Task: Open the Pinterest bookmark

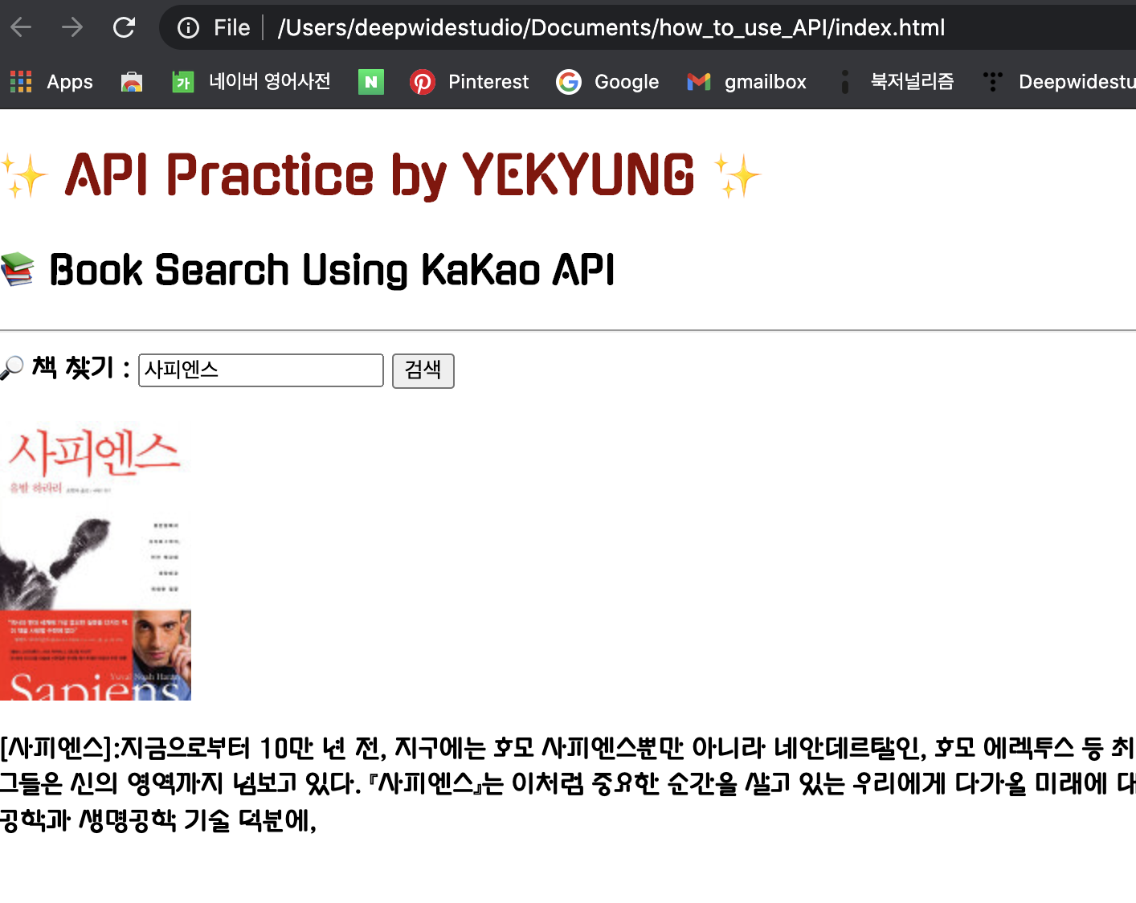Action: (469, 81)
